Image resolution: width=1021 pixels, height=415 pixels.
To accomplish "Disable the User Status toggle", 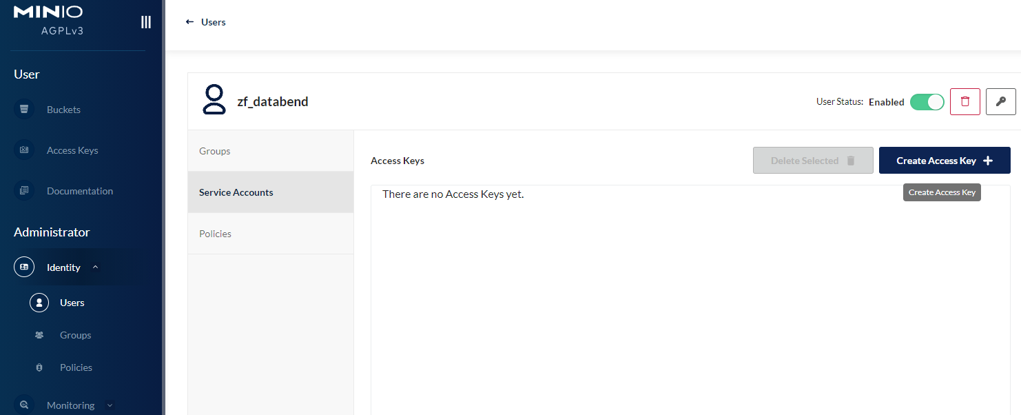I will coord(927,102).
